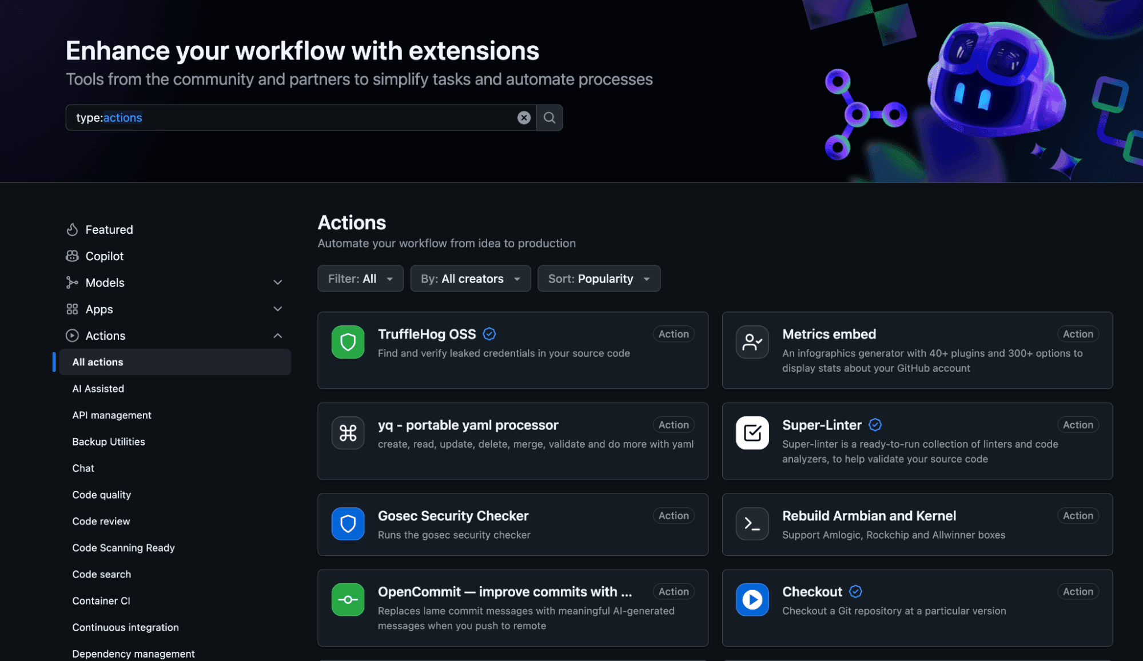Click the Metrics embed person icon
Viewport: 1143px width, 661px height.
coord(752,342)
